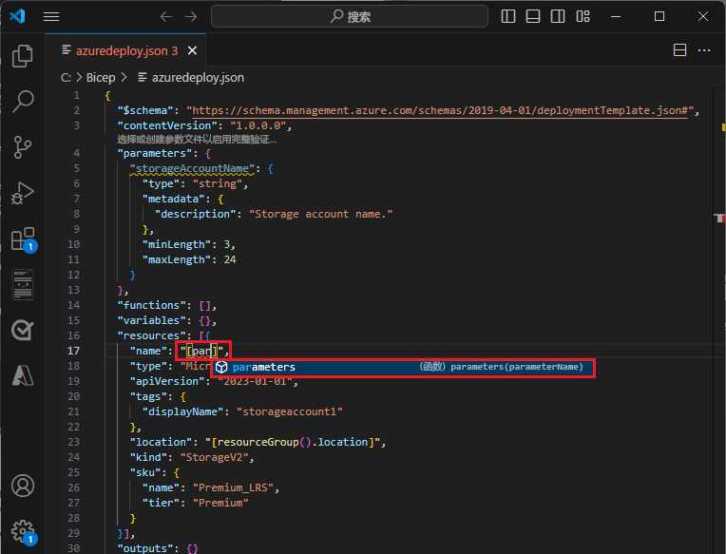Screen dimensions: 726x554
Task: Click line number 17 in gutter
Action: pos(73,351)
